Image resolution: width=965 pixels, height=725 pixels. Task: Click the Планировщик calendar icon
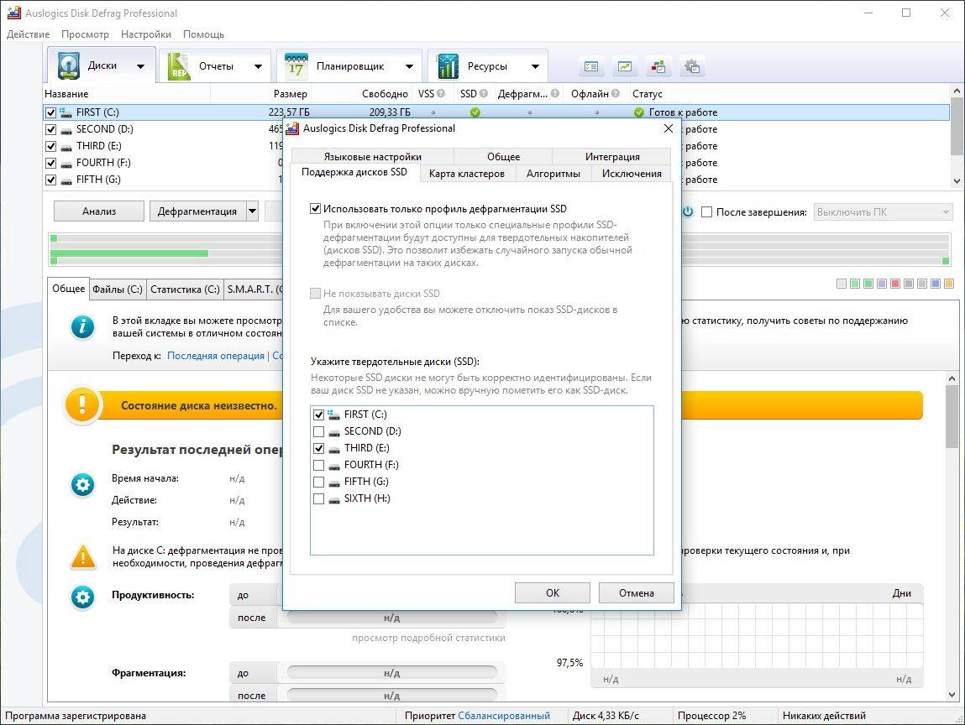pos(296,65)
